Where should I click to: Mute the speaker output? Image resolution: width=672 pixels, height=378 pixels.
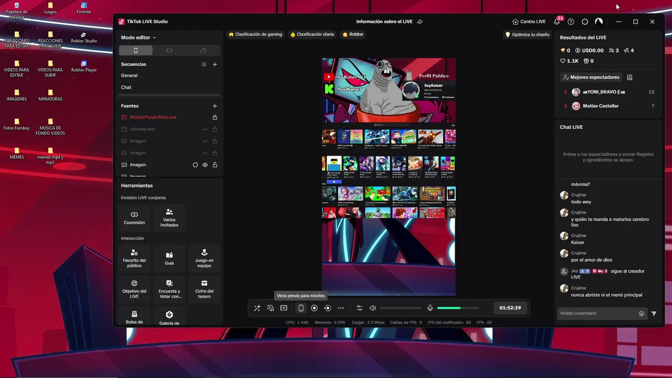coord(373,308)
